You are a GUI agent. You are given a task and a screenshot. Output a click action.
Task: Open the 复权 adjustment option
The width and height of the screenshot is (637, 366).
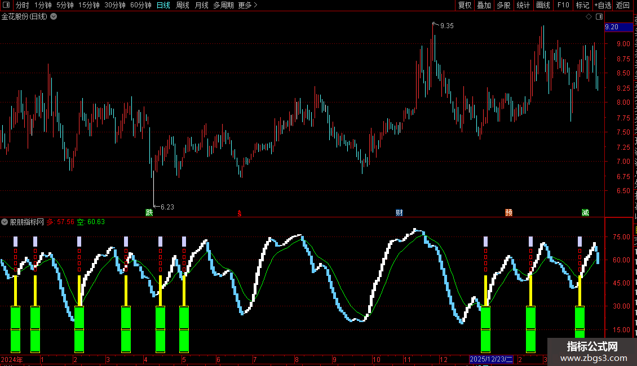(465, 5)
